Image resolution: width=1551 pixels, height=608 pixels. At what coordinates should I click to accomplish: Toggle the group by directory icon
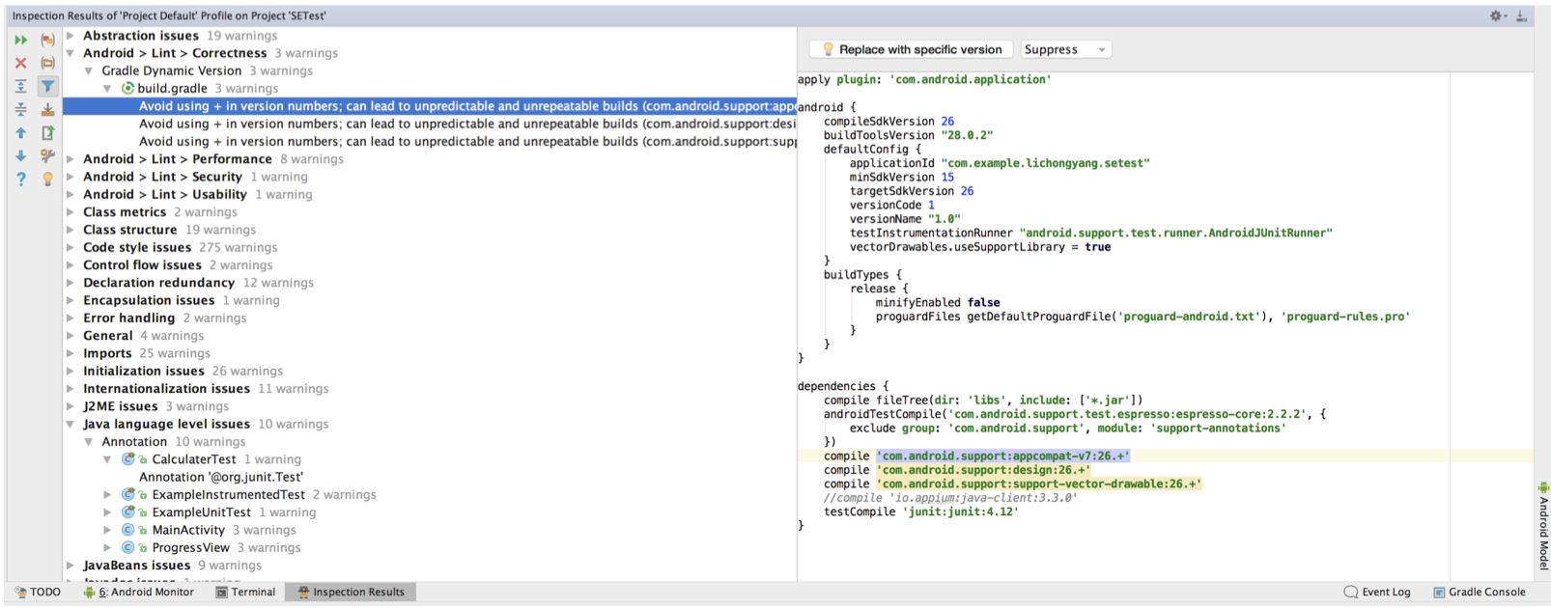(47, 63)
